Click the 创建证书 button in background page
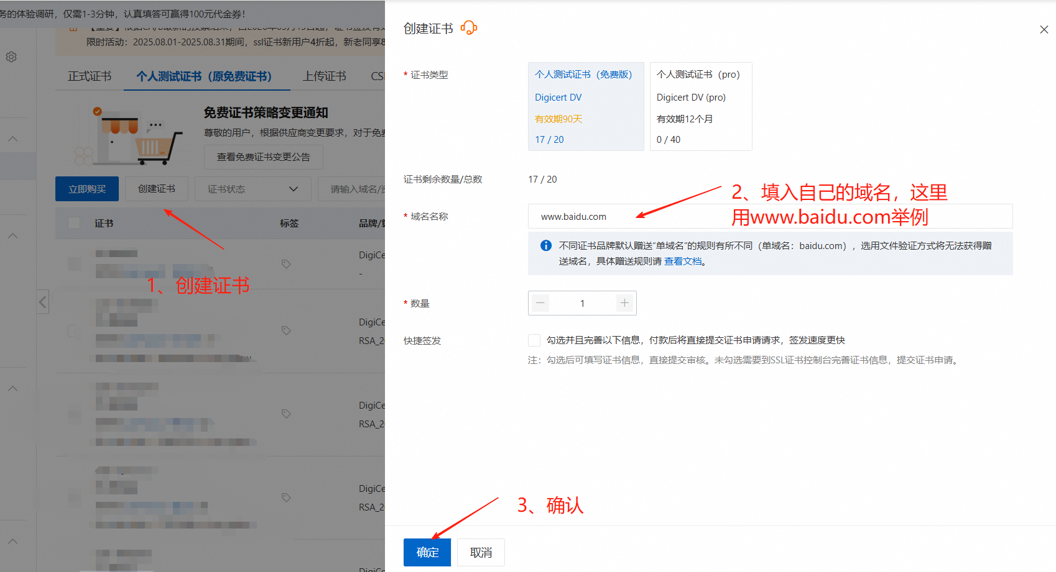Viewport: 1056px width, 572px height. (157, 189)
